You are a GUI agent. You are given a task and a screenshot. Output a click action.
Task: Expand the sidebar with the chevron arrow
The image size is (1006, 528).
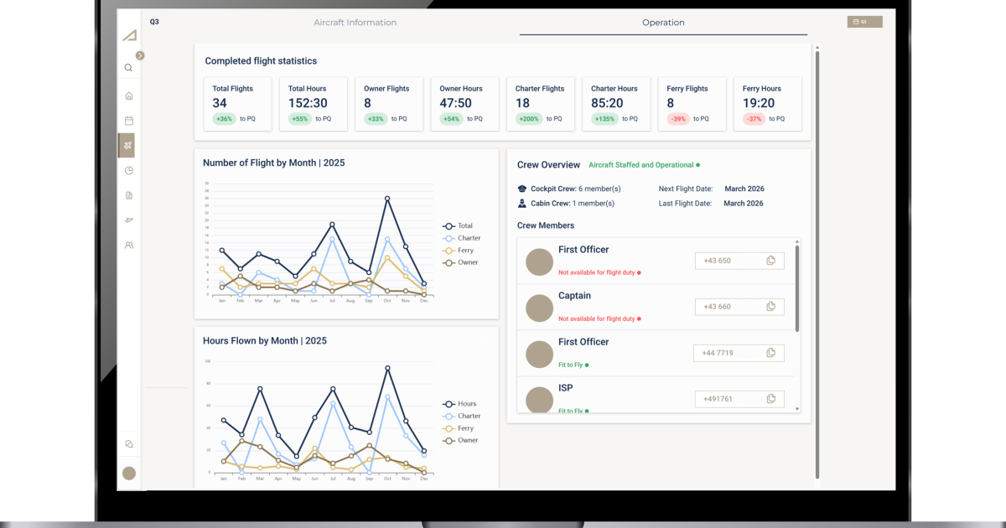coord(140,55)
